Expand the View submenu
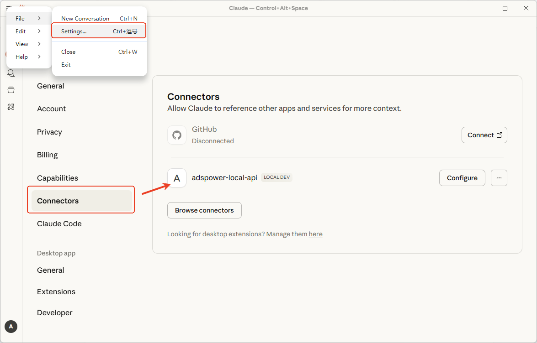Screen dimensions: 537x343 28,44
